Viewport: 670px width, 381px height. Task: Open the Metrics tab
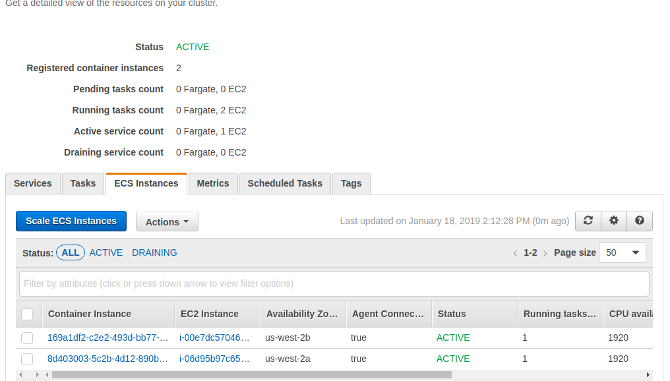click(213, 184)
